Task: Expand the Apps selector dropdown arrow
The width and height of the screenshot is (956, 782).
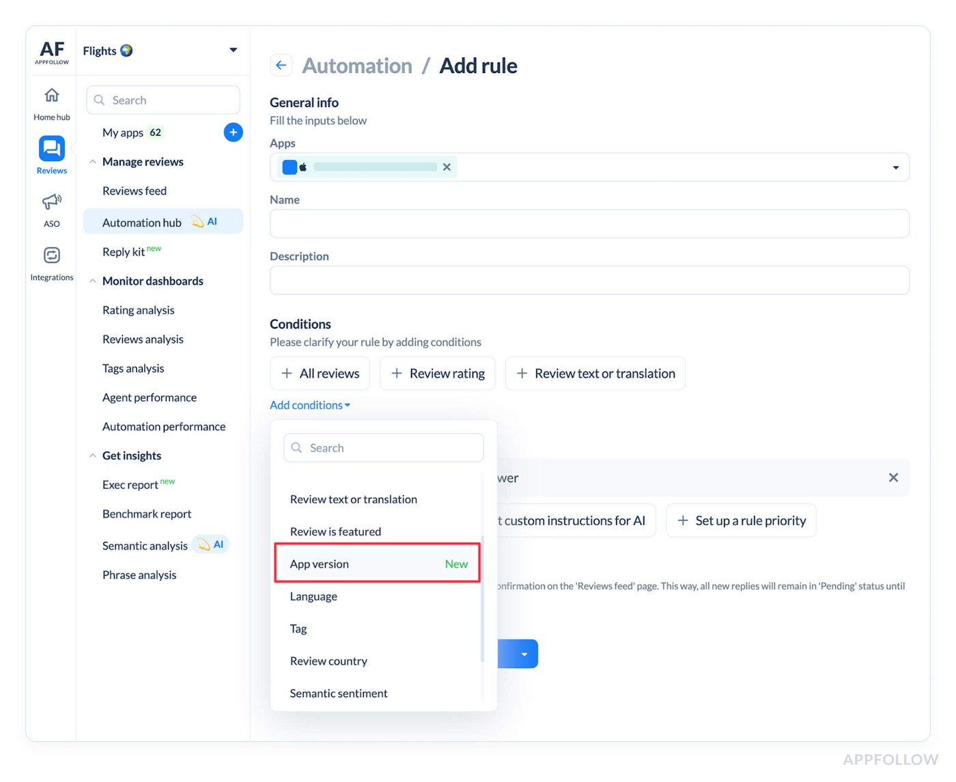Action: 895,168
